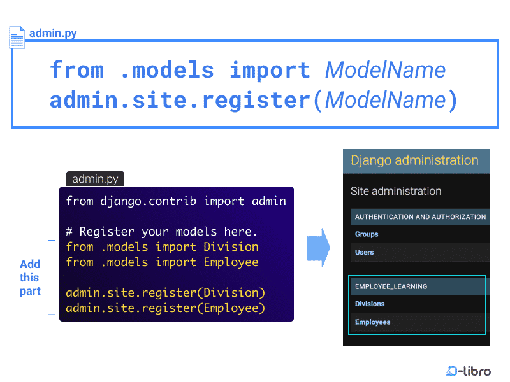Click the large 'admin.site.register(ModelName)' text
The height and width of the screenshot is (382, 510).
(253, 100)
